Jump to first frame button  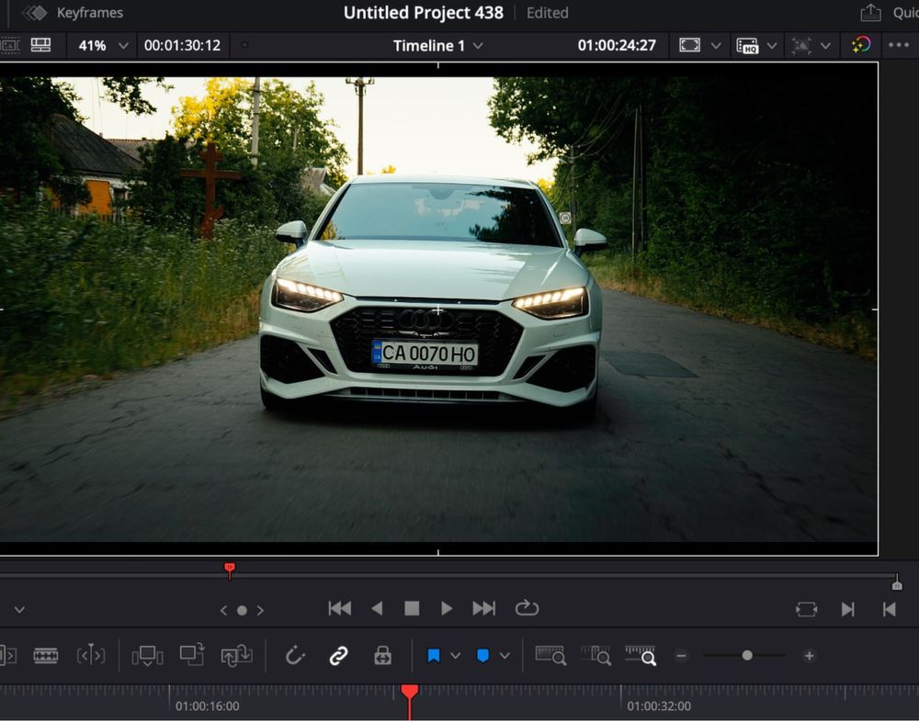click(x=339, y=609)
